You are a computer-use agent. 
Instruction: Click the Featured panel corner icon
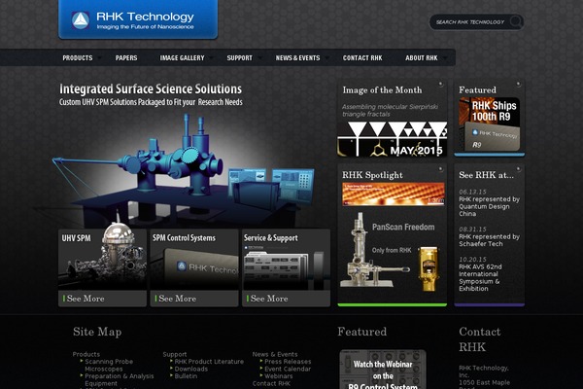[518, 85]
